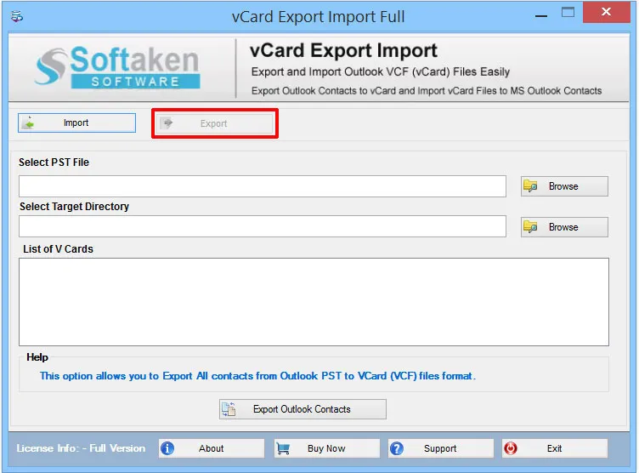639x473 pixels.
Task: Open the About dialog
Action: click(x=212, y=448)
